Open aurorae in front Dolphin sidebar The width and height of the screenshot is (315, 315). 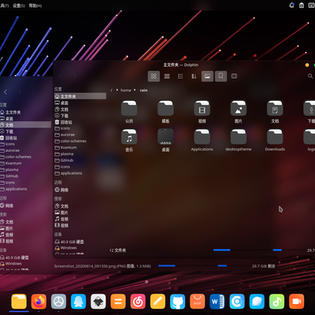tap(80, 135)
